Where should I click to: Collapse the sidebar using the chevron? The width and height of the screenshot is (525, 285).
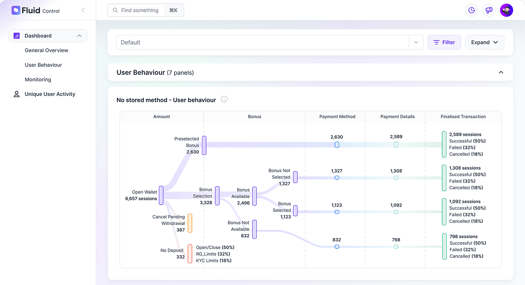83,9
